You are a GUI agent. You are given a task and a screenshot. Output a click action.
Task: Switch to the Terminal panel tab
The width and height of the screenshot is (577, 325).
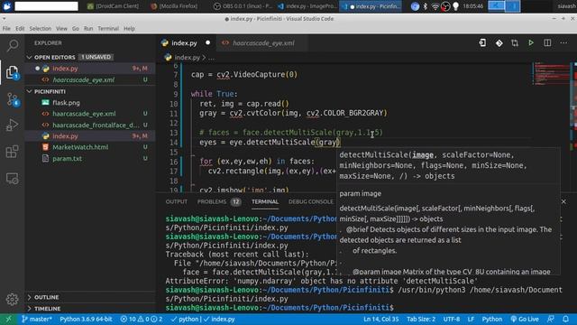pos(265,201)
